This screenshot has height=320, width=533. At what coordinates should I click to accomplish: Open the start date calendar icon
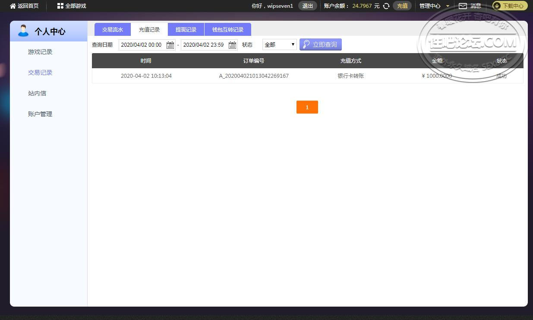(x=170, y=45)
